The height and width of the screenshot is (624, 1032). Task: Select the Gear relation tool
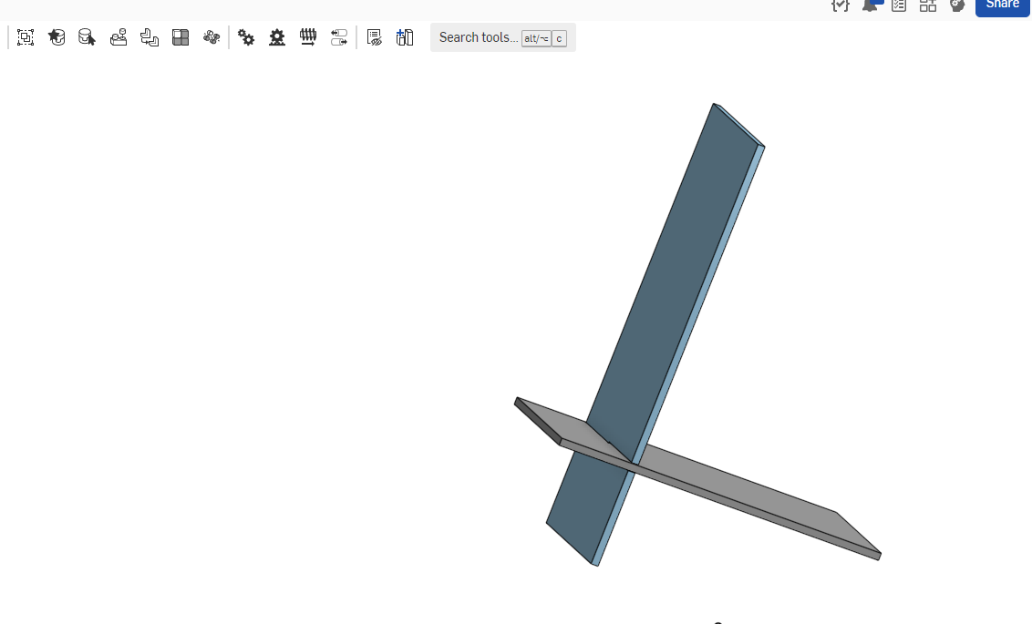[x=246, y=37]
